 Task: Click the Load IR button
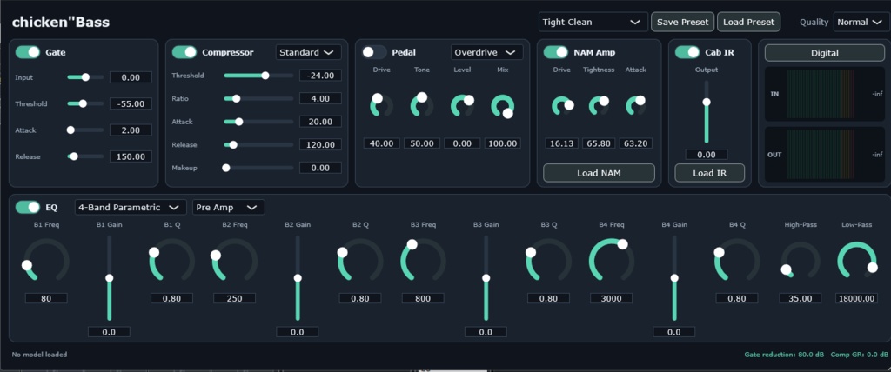click(x=710, y=173)
